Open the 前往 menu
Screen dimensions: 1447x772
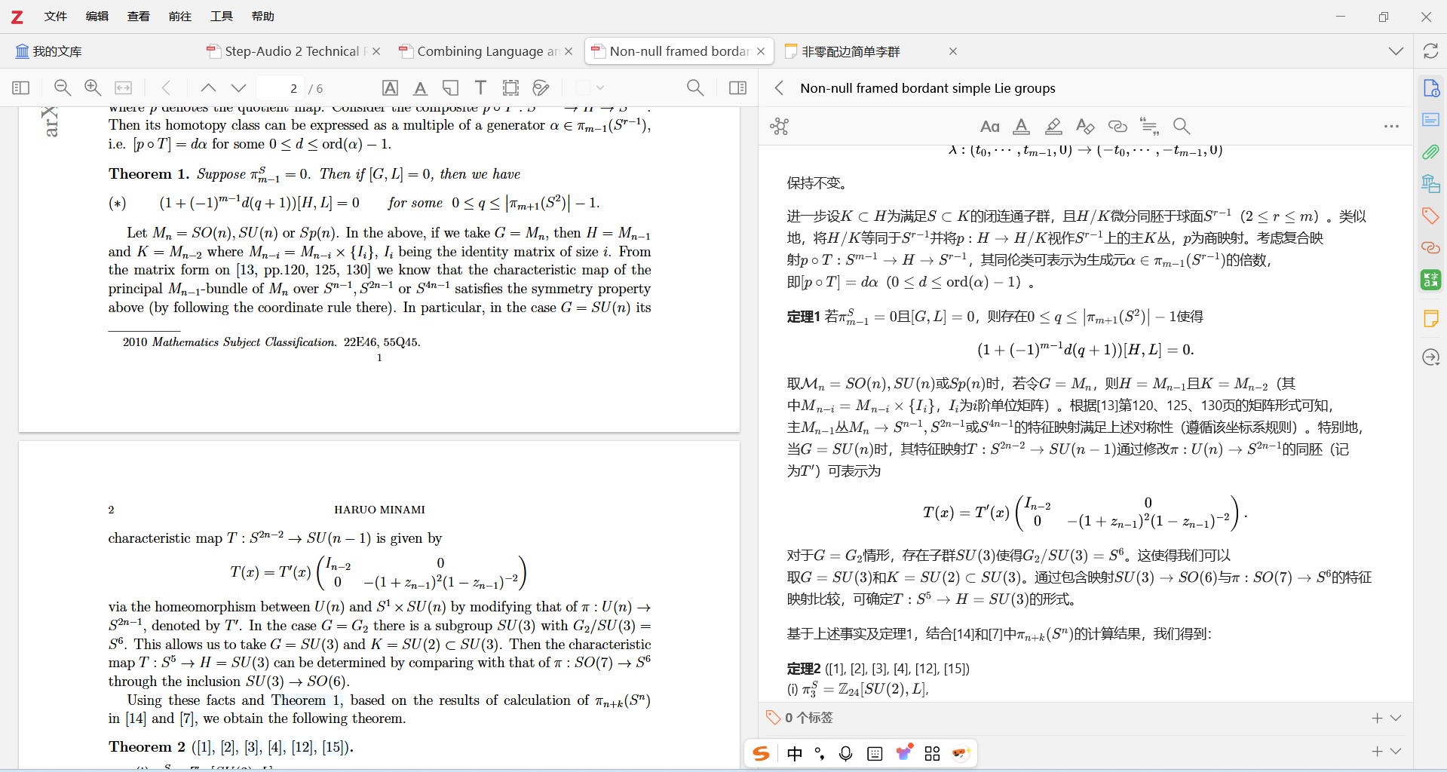point(180,17)
